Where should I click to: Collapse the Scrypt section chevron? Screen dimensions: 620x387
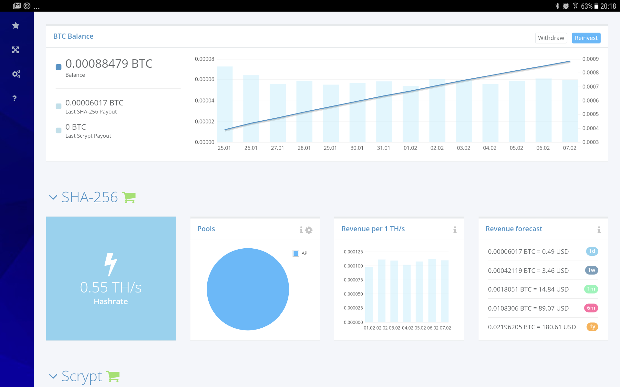(x=53, y=376)
